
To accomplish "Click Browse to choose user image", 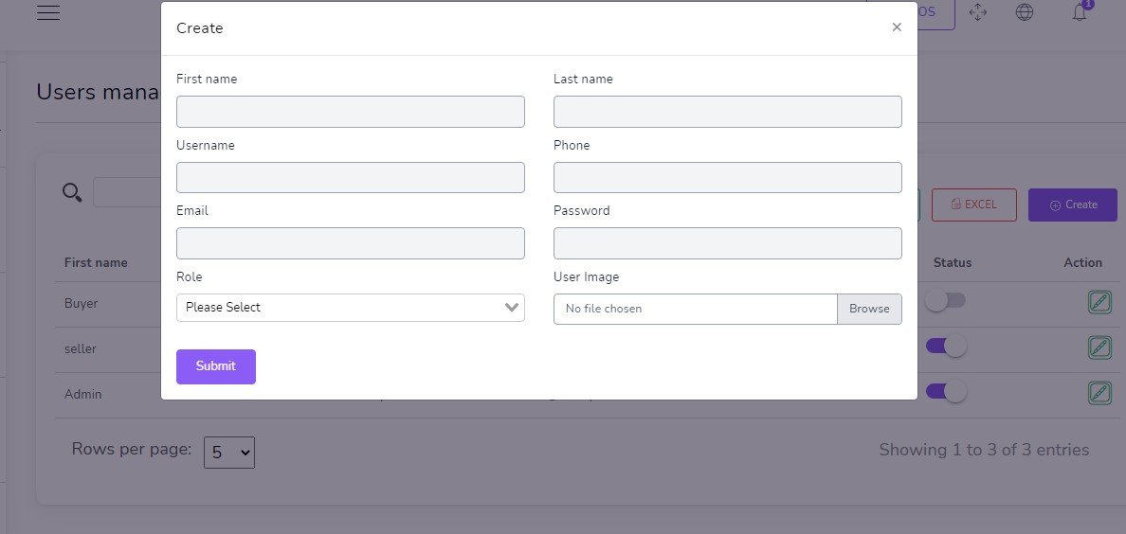I will click(x=869, y=309).
